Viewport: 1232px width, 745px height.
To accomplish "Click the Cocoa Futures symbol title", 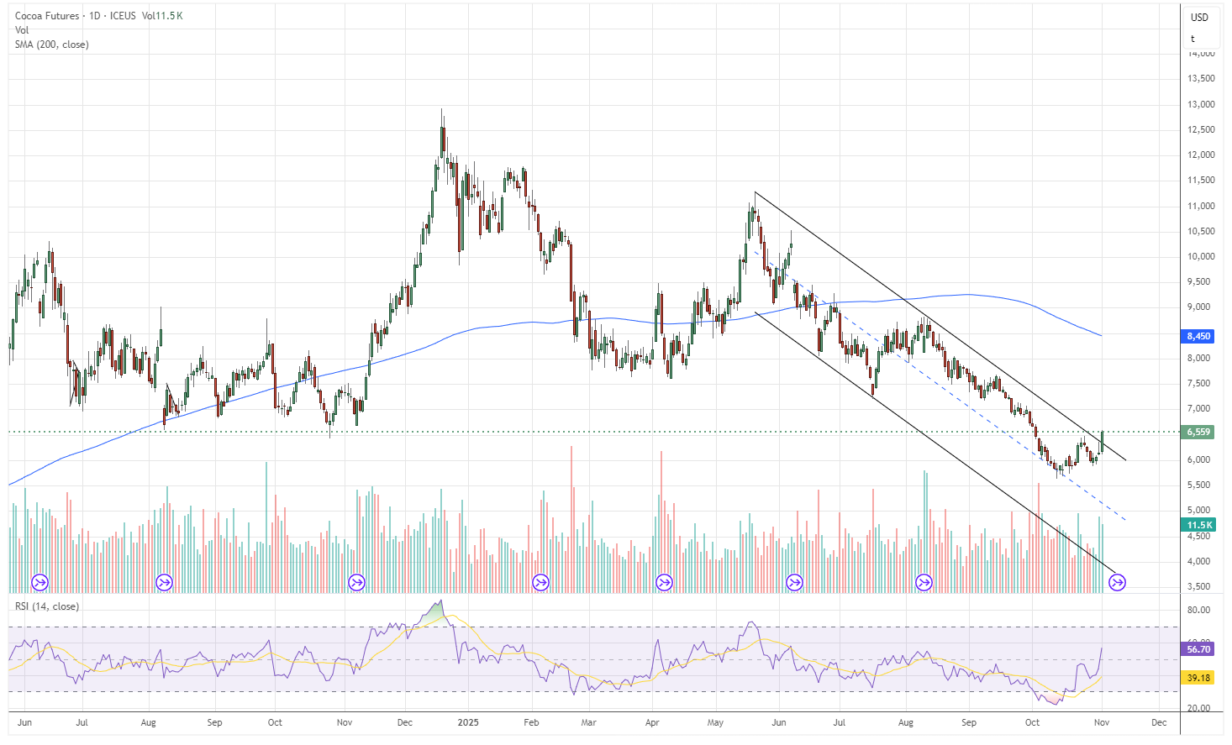I will (47, 16).
